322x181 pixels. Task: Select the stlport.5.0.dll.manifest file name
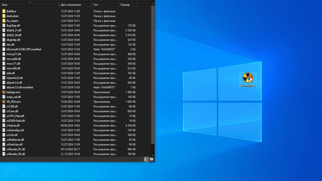[x=20, y=87]
